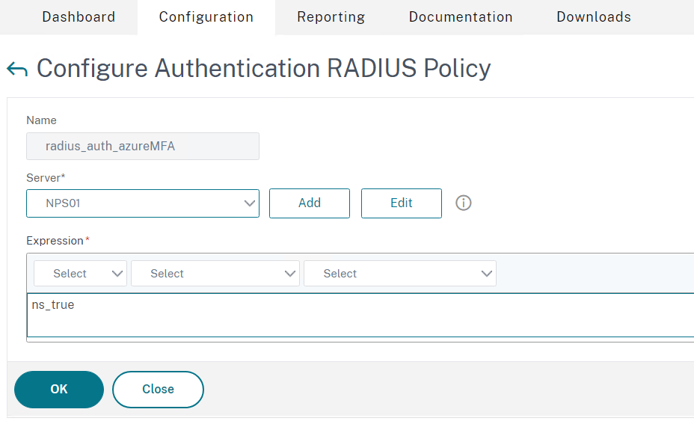Click the Name field radius_auth_azureMFA
This screenshot has height=427, width=694.
[143, 146]
